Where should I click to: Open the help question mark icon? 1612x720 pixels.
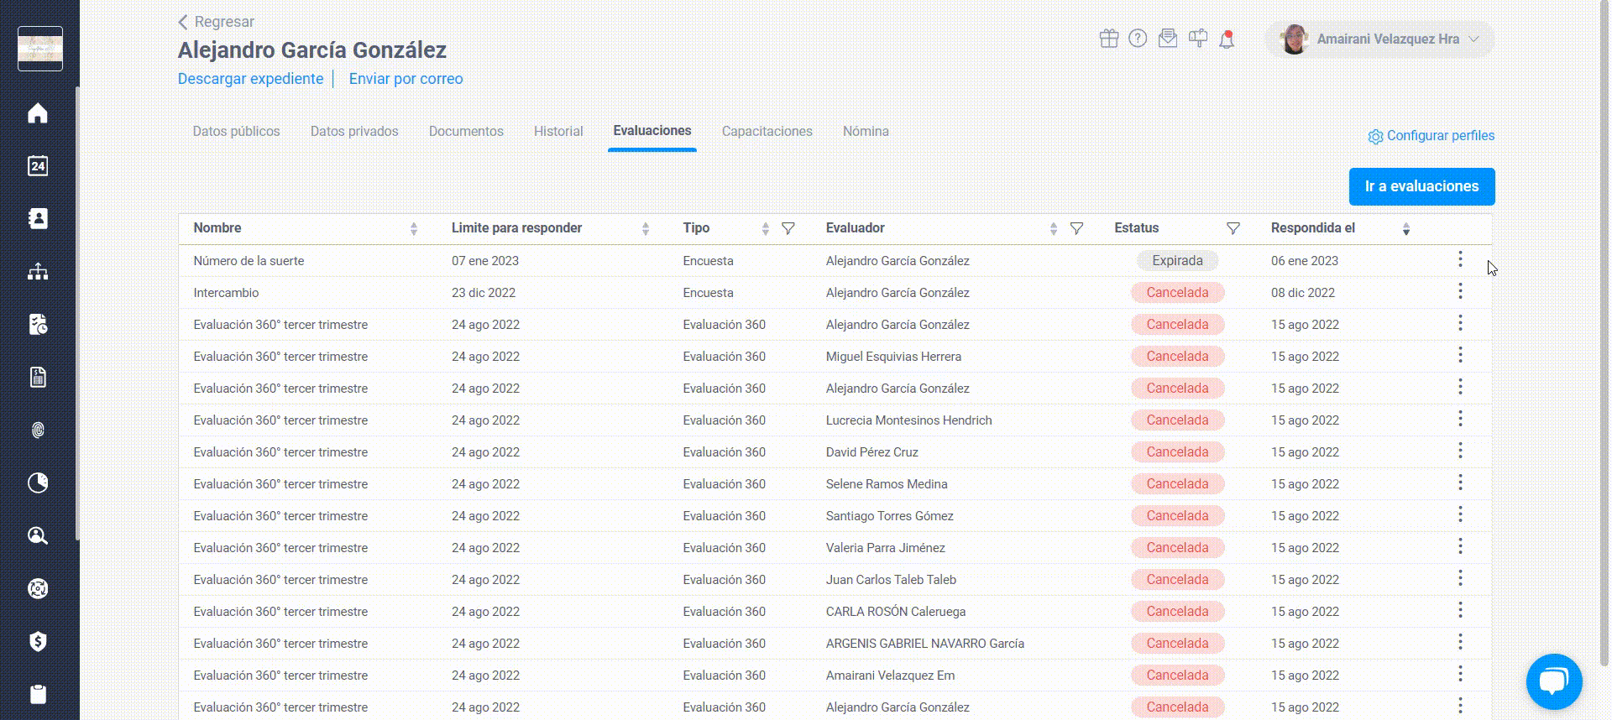pos(1138,39)
